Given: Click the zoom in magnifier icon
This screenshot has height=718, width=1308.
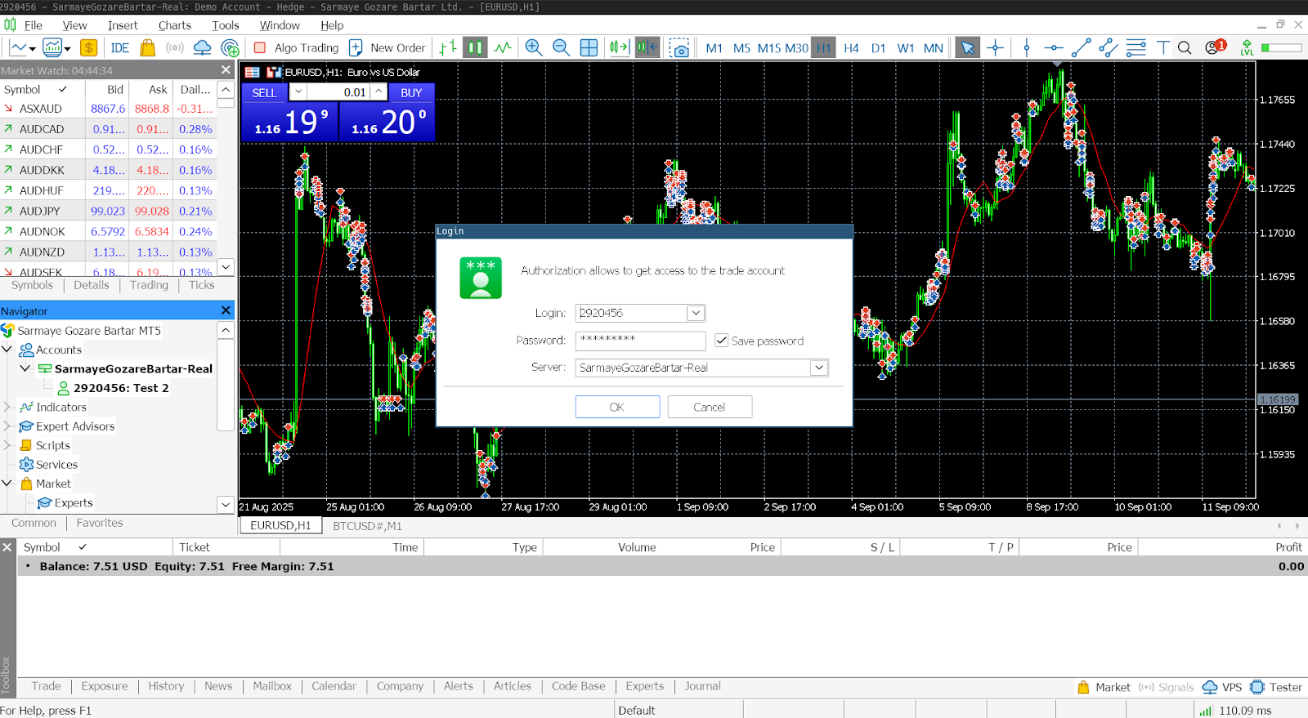Looking at the screenshot, I should [x=534, y=47].
